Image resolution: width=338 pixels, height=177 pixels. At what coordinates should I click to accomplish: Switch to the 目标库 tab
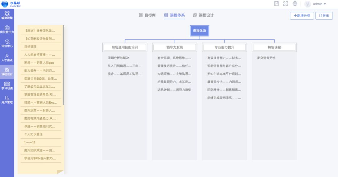(147, 15)
